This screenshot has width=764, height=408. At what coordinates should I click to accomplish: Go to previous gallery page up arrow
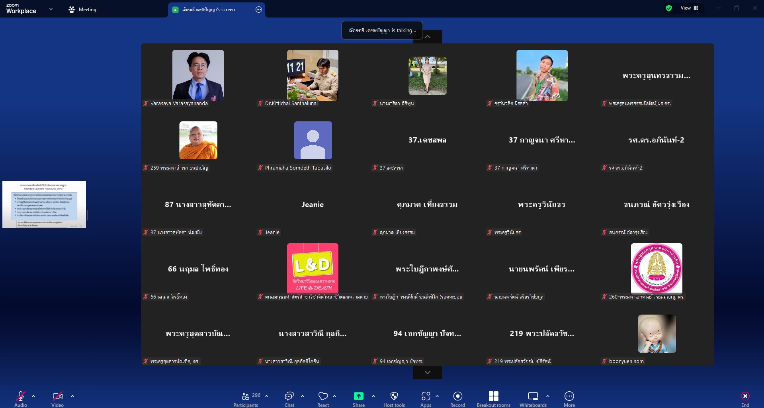pos(428,37)
